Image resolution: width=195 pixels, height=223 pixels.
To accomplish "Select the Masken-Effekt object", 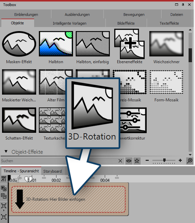I will (x=19, y=44).
